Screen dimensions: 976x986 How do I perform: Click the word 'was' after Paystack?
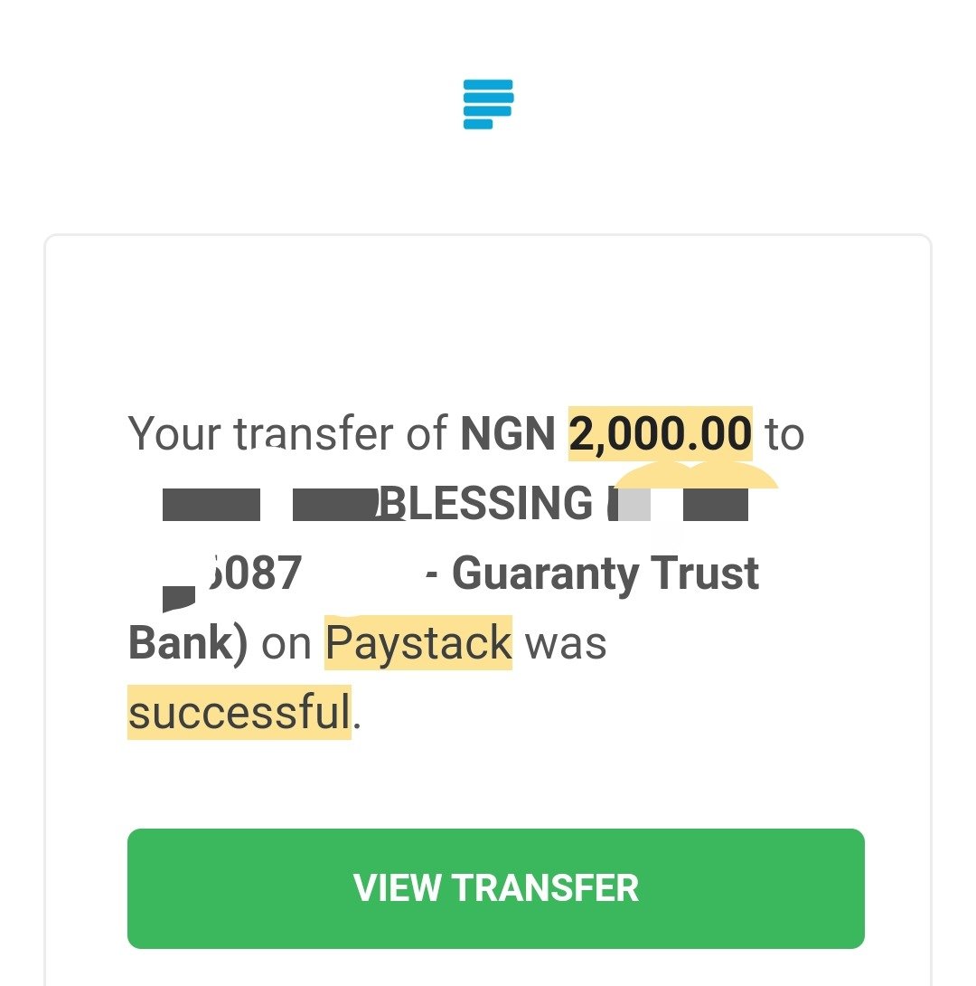[x=565, y=644]
